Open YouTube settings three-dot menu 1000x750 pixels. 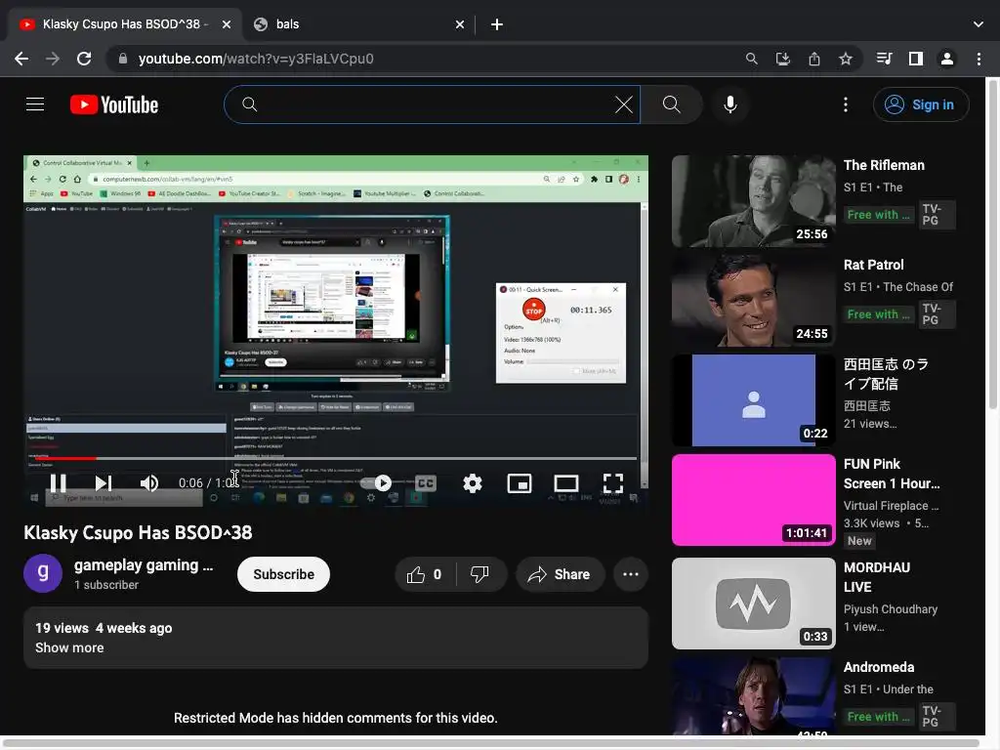tap(846, 104)
